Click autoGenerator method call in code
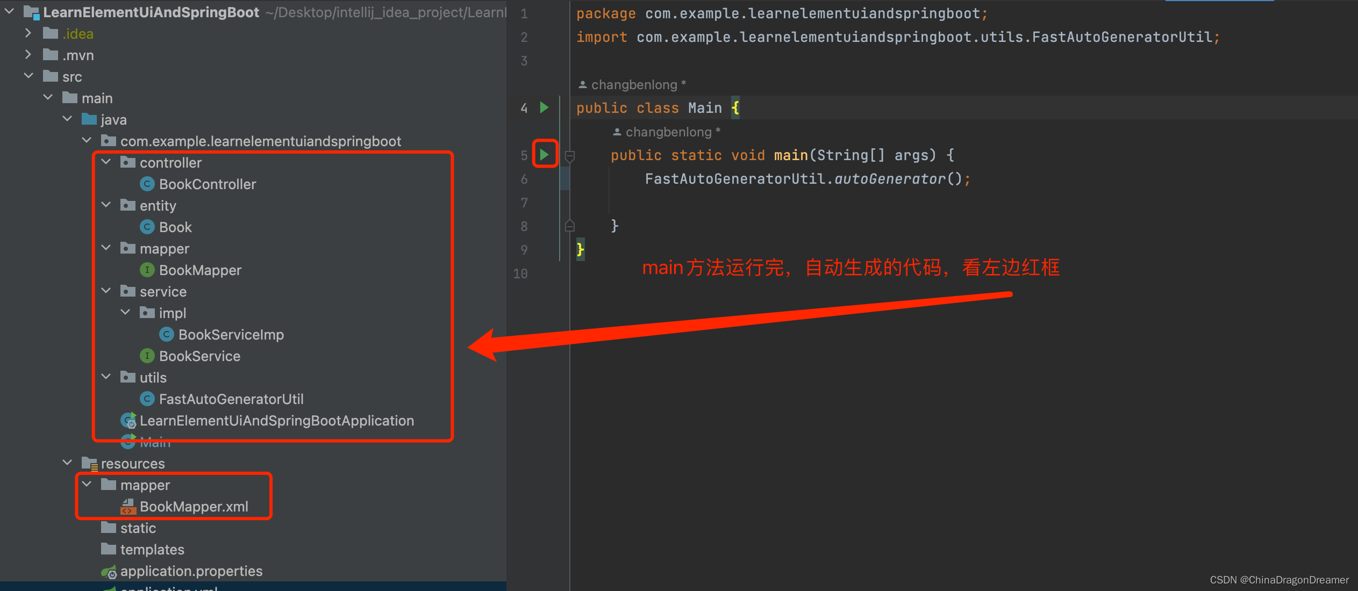Image resolution: width=1358 pixels, height=591 pixels. pos(889,178)
